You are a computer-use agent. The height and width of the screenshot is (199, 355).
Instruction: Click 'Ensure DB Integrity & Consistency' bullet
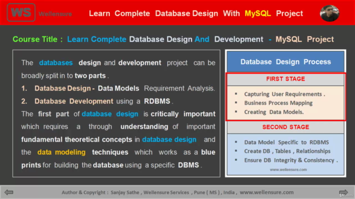(x=291, y=160)
